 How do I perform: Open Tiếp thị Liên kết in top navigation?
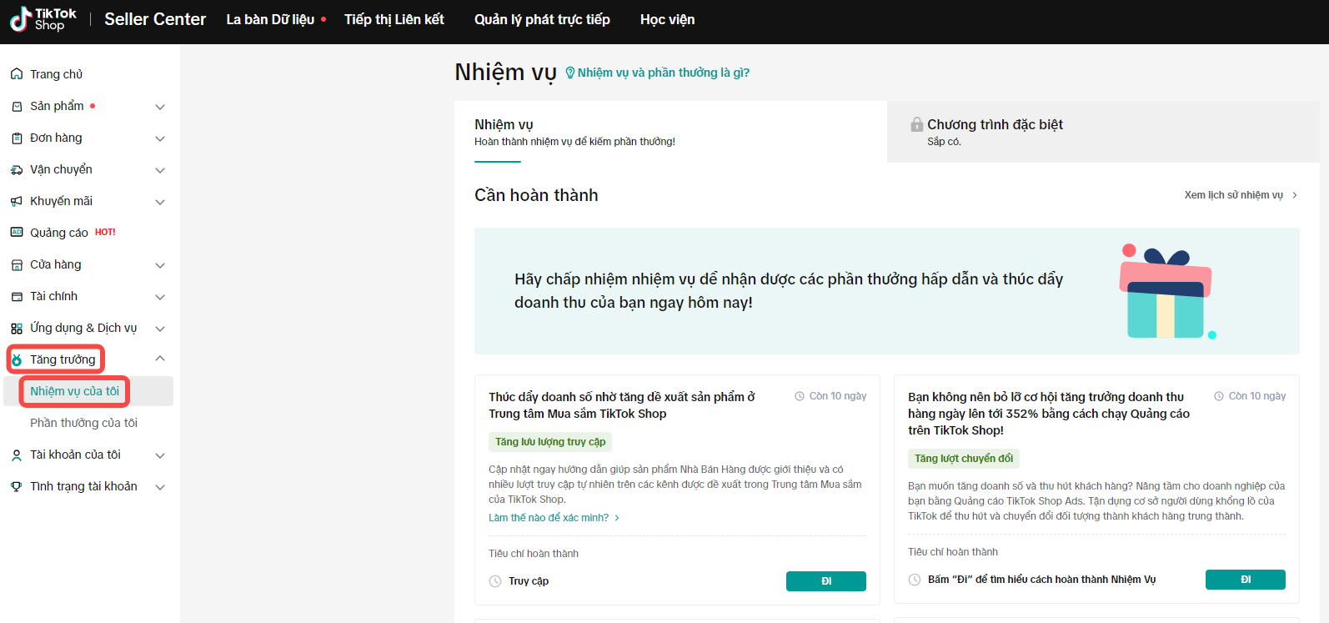tap(394, 19)
